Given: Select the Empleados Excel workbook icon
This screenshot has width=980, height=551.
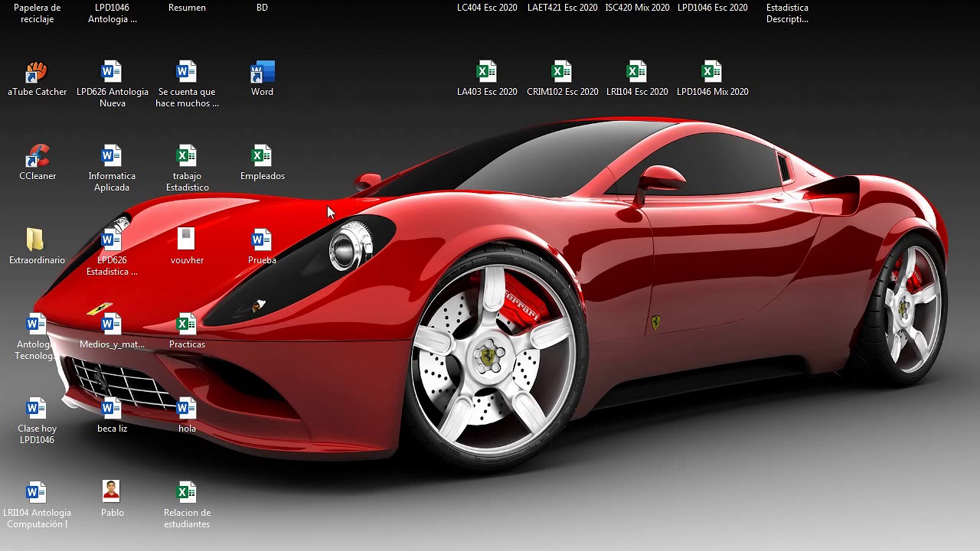Looking at the screenshot, I should coord(262,156).
